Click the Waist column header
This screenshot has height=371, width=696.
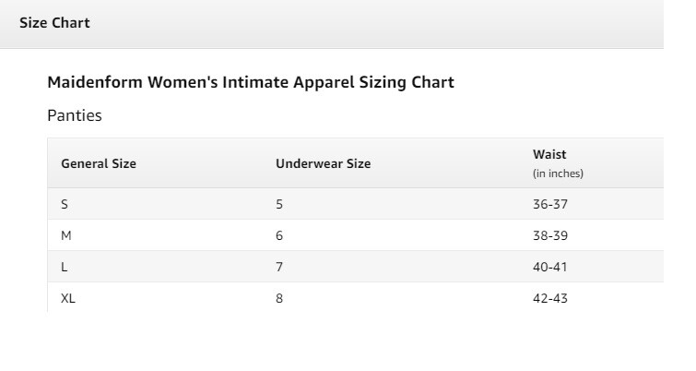pyautogui.click(x=549, y=154)
